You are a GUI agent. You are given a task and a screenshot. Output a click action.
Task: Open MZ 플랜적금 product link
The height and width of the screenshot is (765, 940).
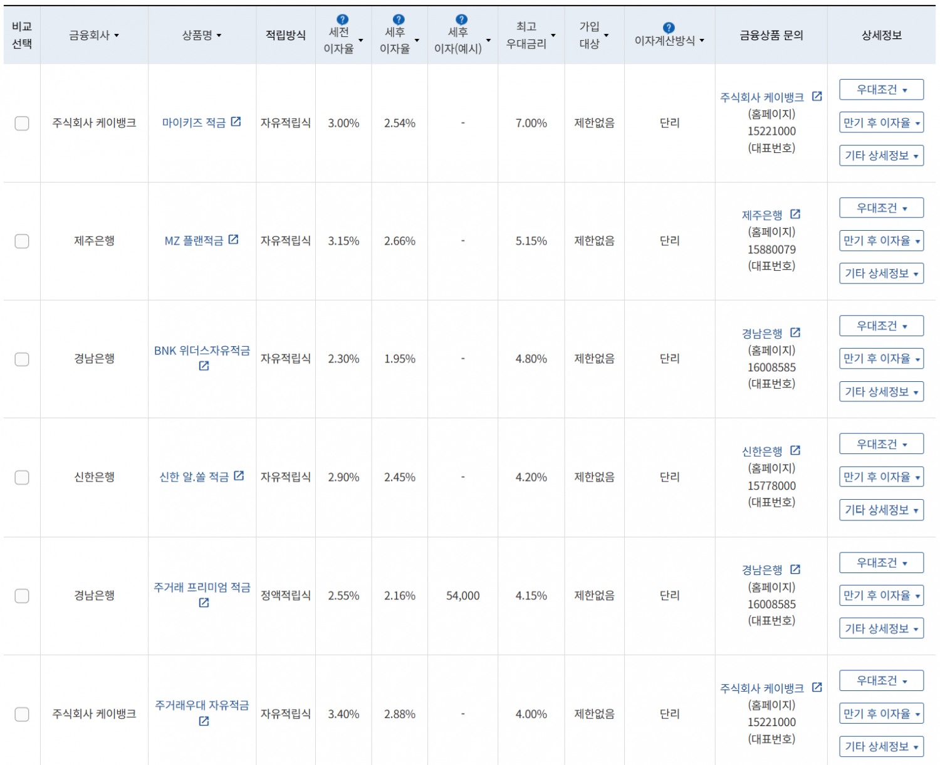pos(194,241)
